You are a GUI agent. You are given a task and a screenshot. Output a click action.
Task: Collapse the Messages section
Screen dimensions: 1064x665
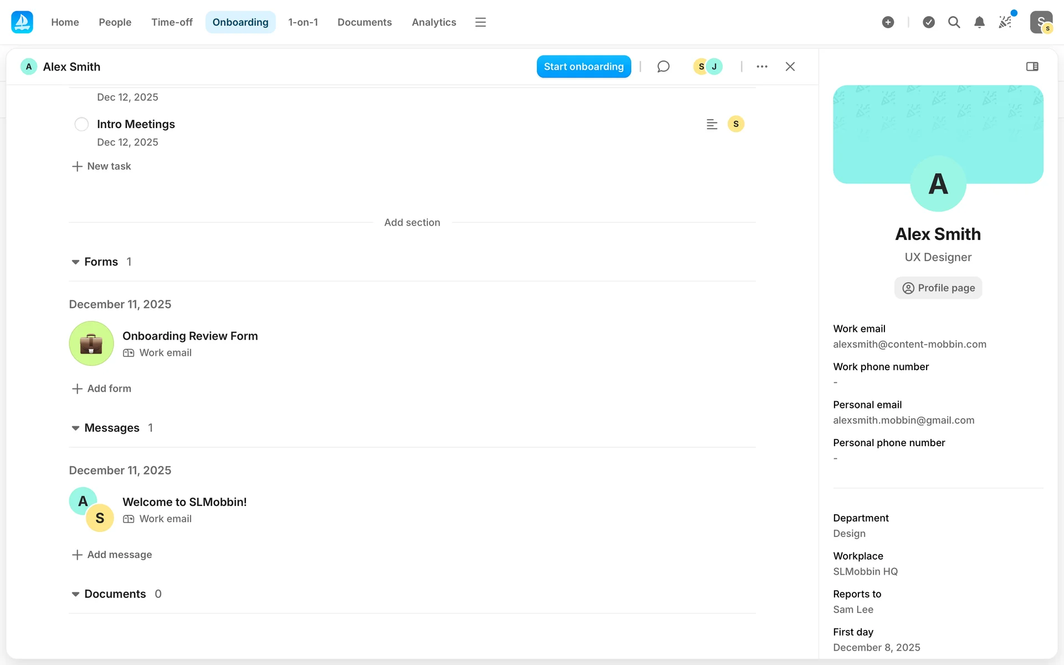pyautogui.click(x=75, y=428)
